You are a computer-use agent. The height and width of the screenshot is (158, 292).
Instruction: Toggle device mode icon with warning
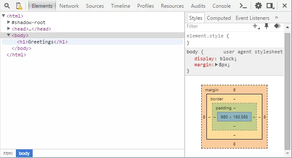click(19, 6)
